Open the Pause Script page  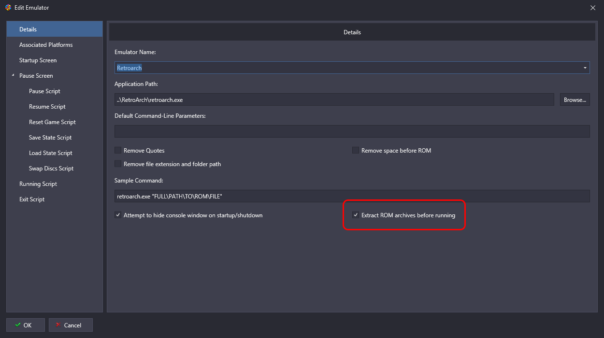click(x=44, y=91)
